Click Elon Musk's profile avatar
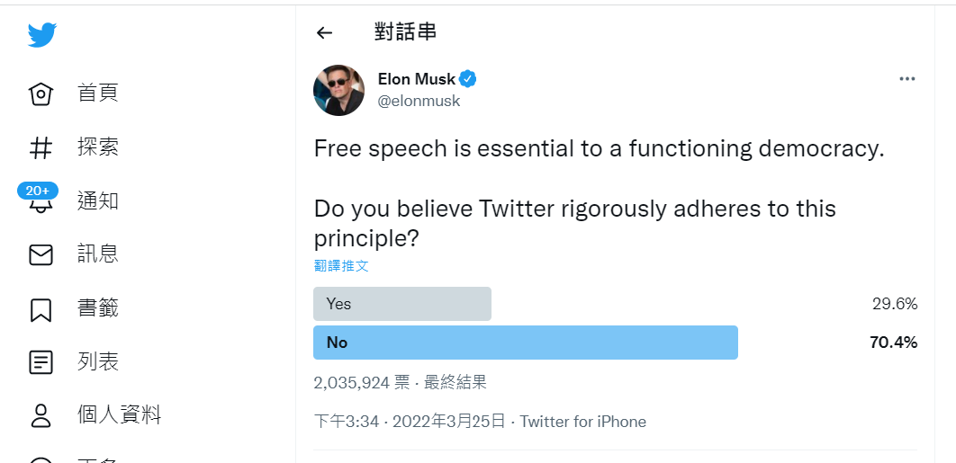 click(338, 90)
